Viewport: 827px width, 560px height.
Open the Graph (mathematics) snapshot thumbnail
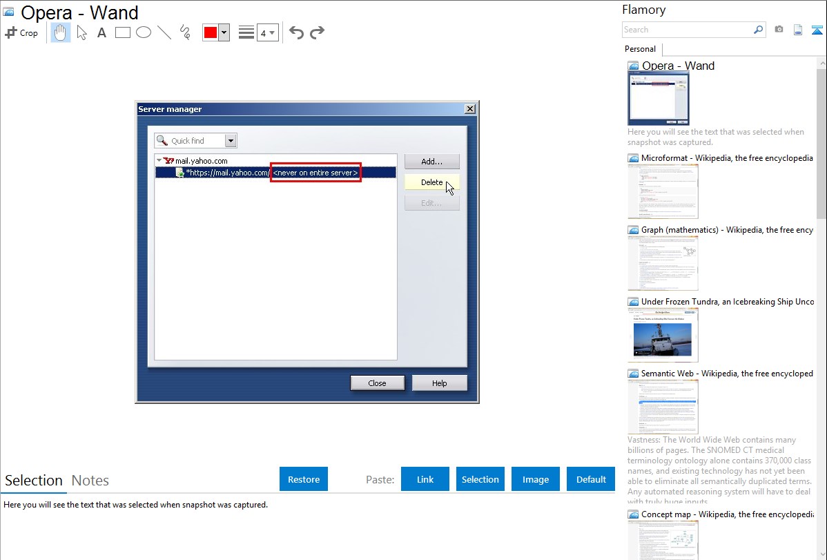coord(663,263)
